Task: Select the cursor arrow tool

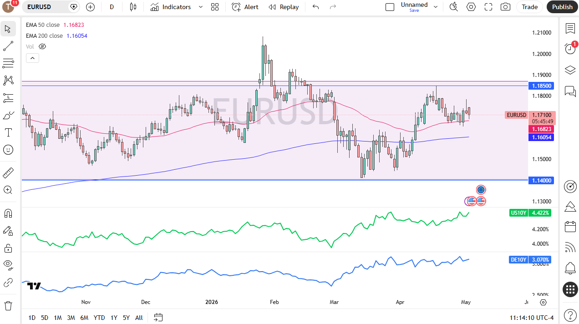Action: click(8, 29)
